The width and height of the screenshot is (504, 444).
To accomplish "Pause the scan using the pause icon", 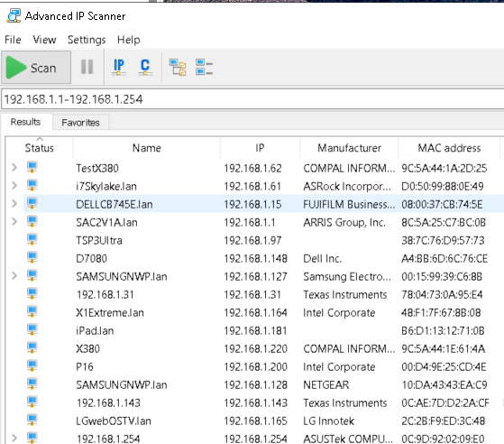I will [87, 68].
